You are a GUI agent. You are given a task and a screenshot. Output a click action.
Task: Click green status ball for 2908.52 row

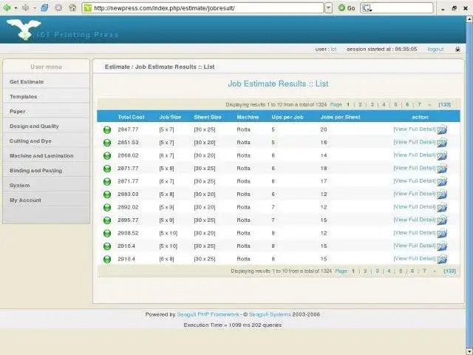point(107,234)
